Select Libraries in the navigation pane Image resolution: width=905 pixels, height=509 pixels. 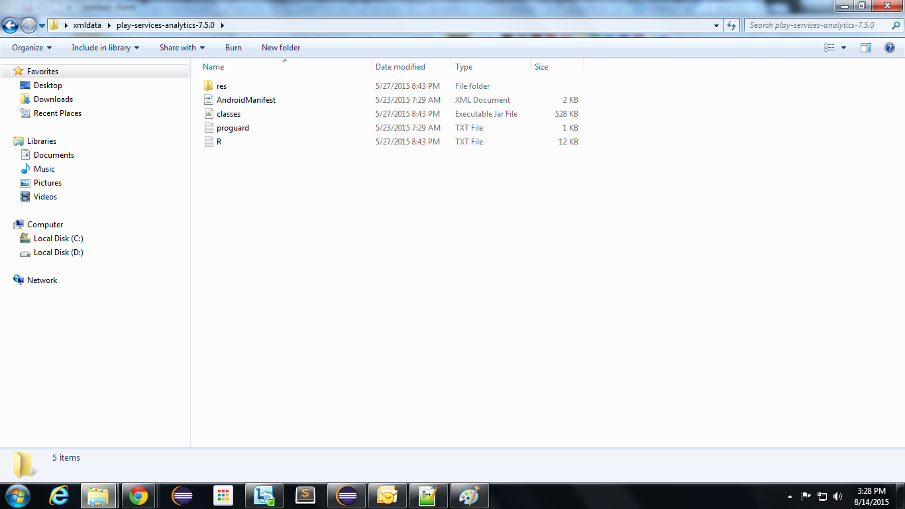(42, 141)
